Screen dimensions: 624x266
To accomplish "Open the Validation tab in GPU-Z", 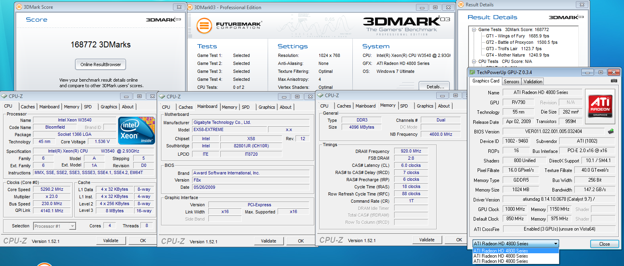I will tap(533, 81).
